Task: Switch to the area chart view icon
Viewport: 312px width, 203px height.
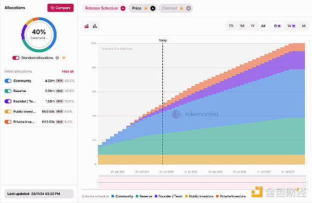Action: click(x=86, y=26)
